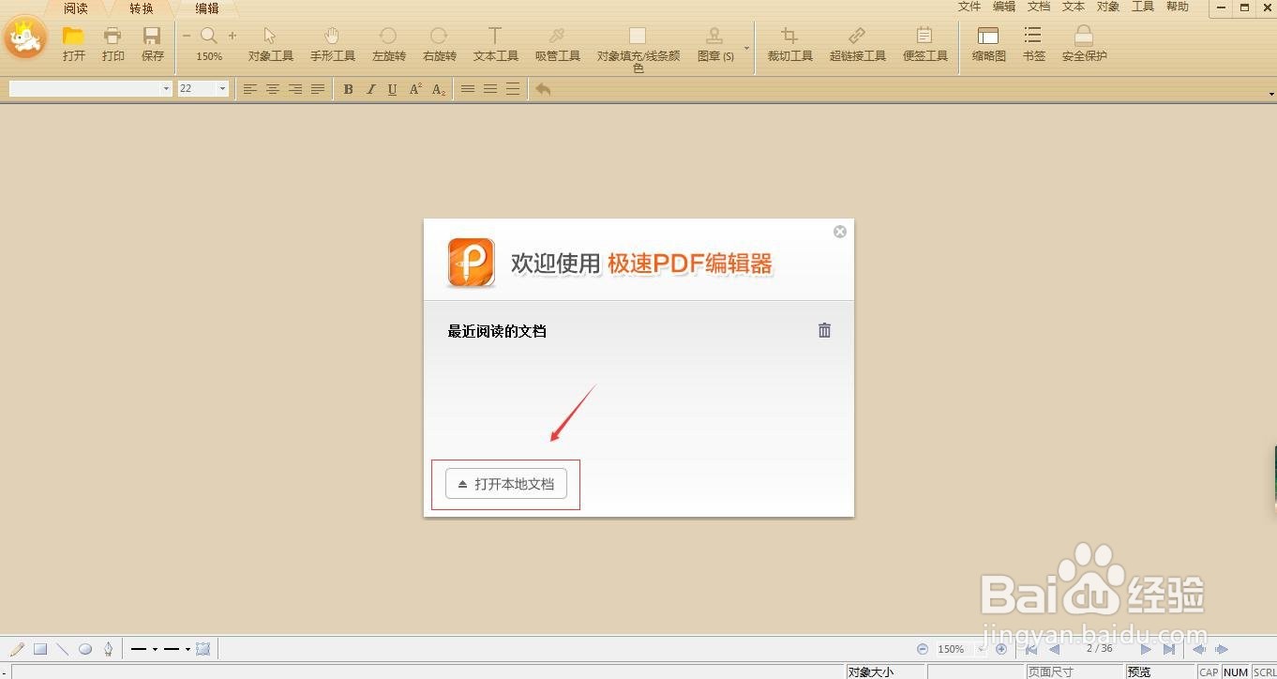
Task: Select the line drawing tool
Action: coord(63,649)
